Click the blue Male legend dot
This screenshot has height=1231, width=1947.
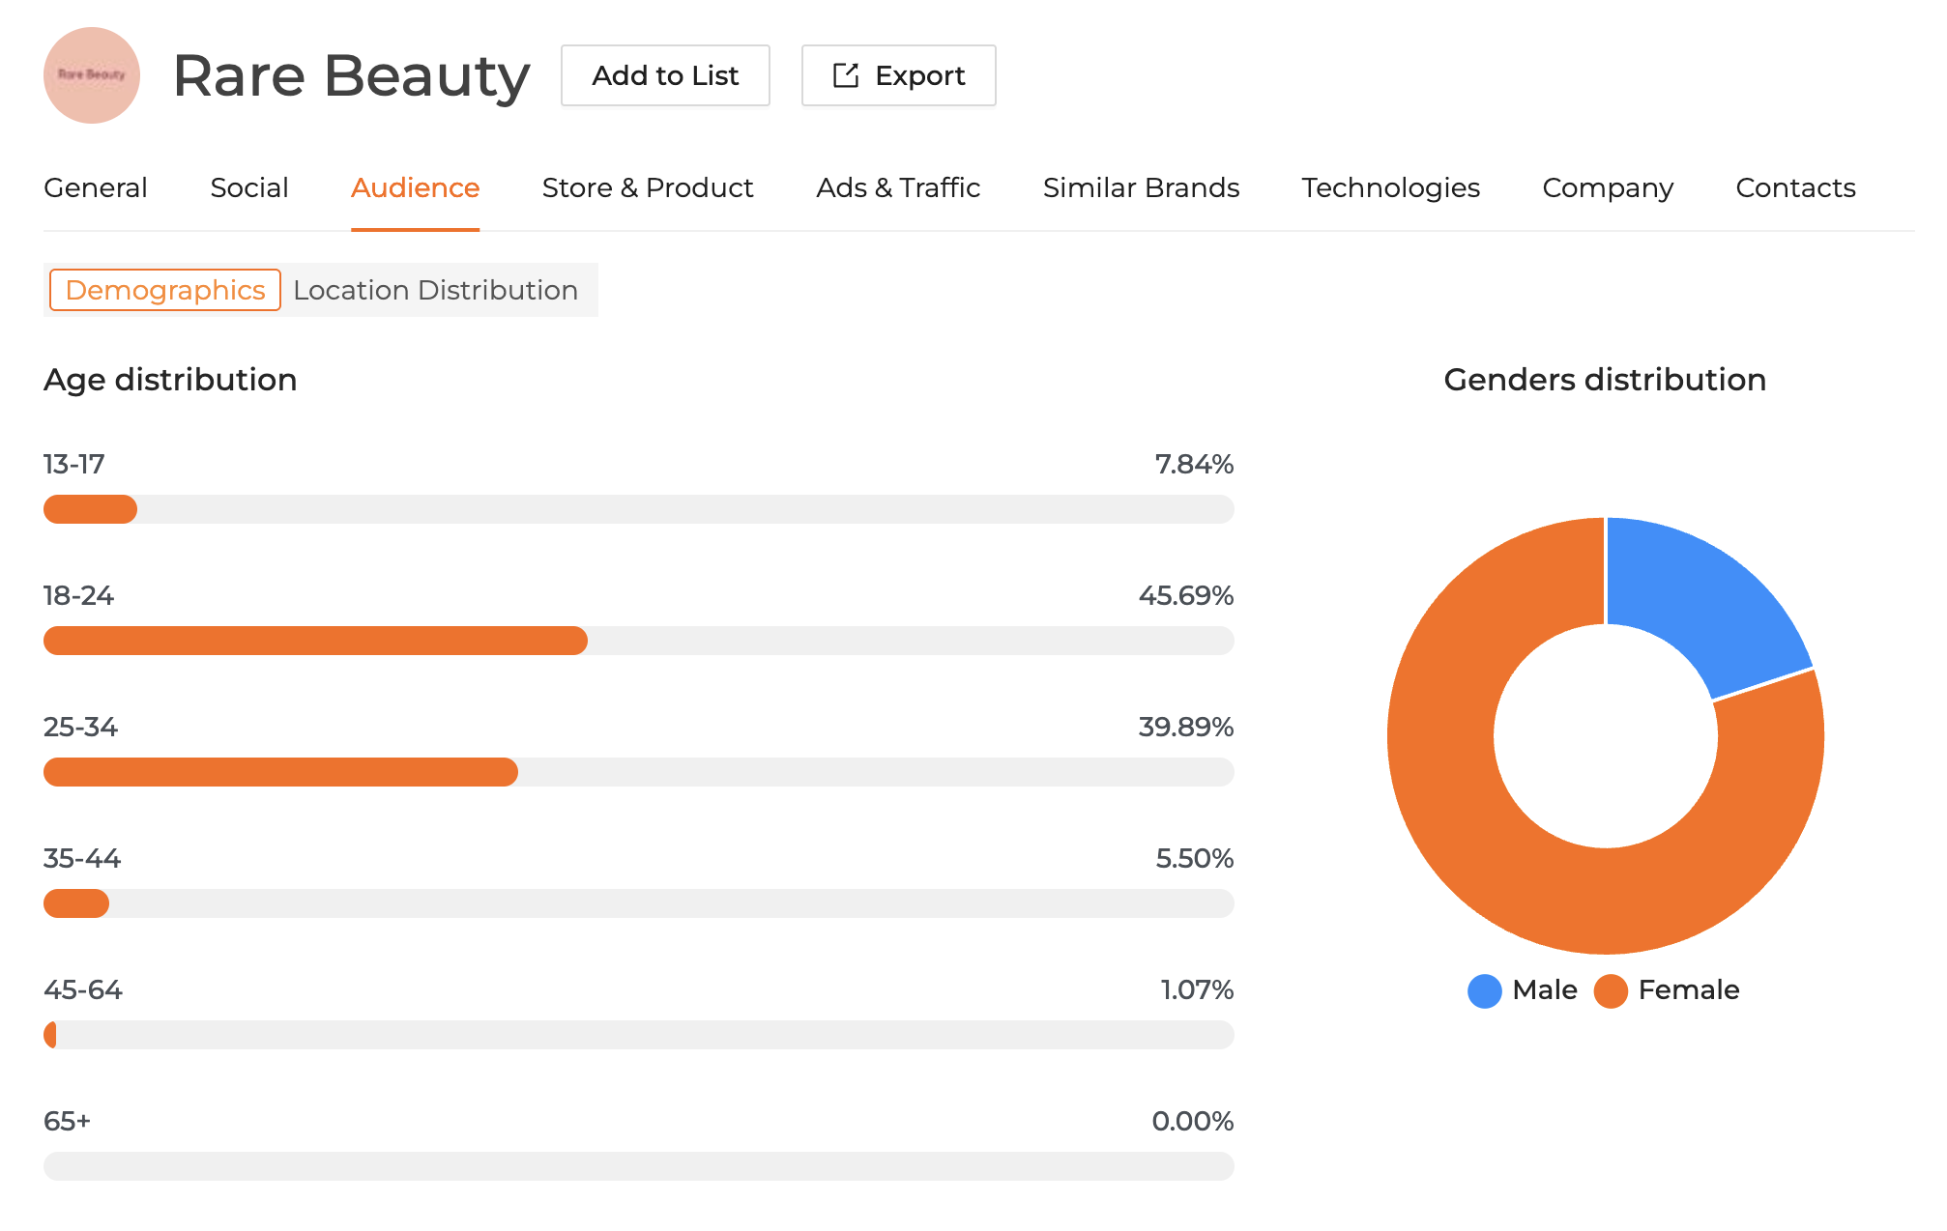(x=1483, y=990)
